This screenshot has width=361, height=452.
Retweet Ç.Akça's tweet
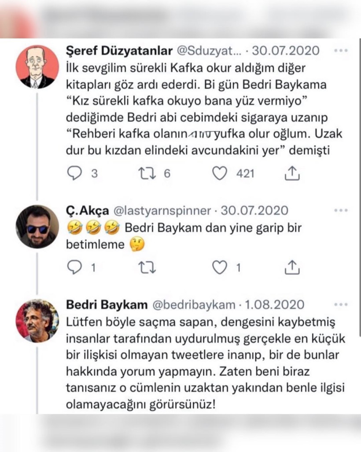[x=146, y=267]
